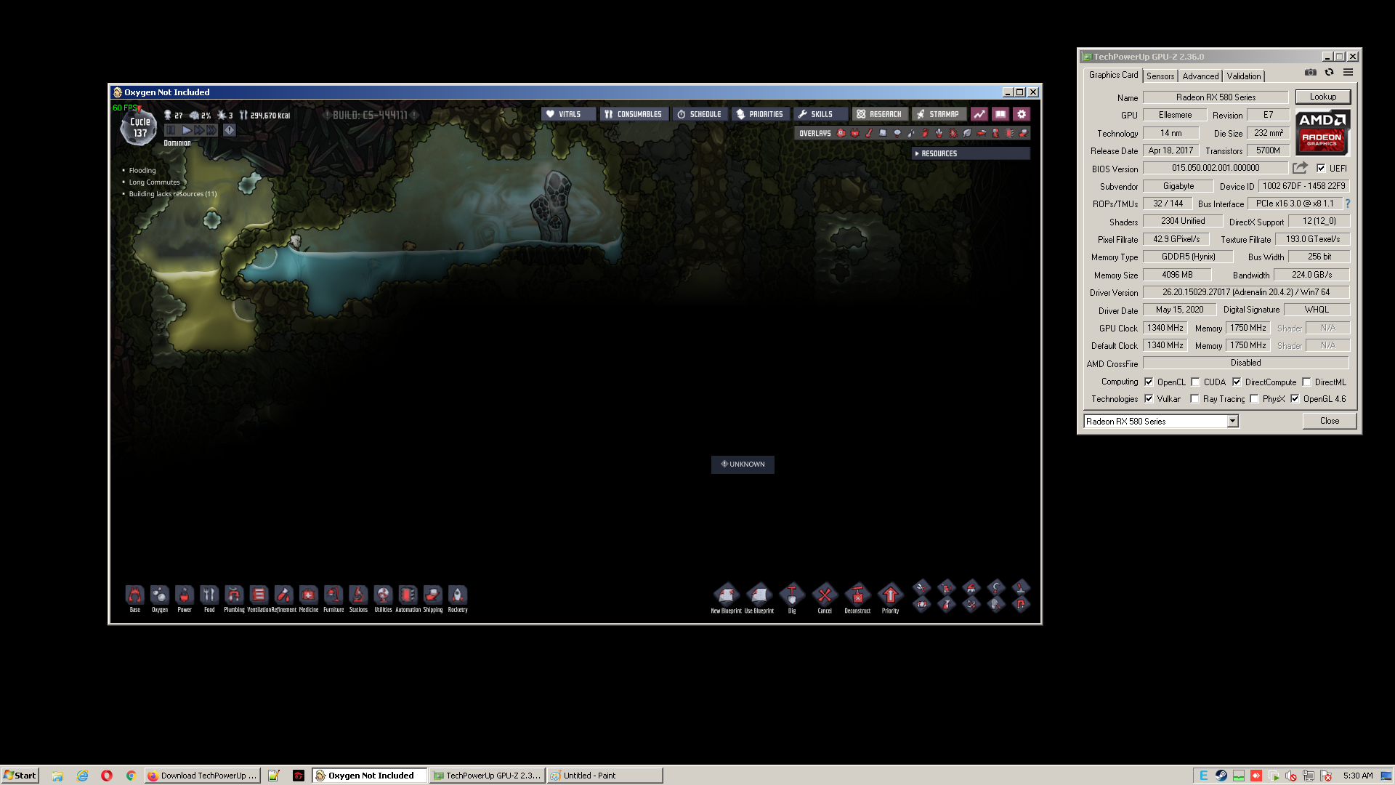This screenshot has height=785, width=1395.
Task: Open the Power build category
Action: click(x=185, y=595)
